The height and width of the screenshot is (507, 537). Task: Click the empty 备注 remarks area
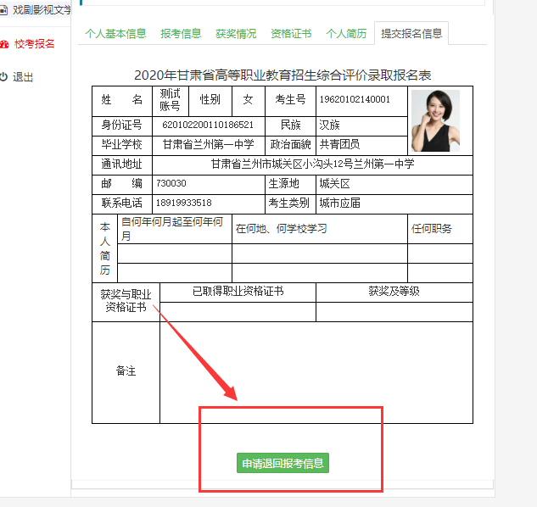[316, 372]
